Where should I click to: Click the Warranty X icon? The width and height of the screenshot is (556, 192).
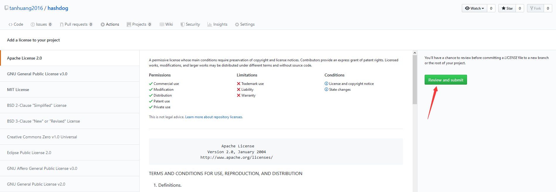(x=238, y=95)
